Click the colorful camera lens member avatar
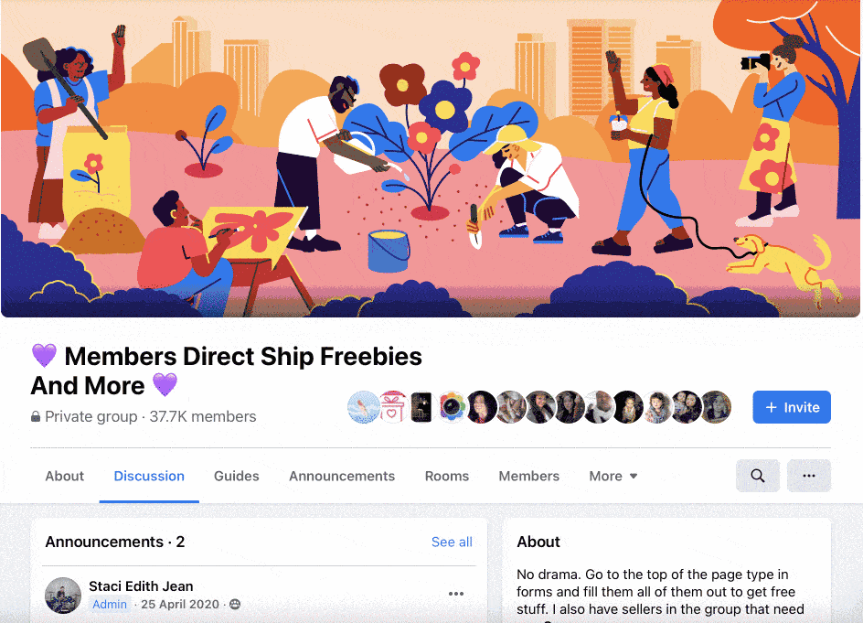Image resolution: width=863 pixels, height=623 pixels. point(452,407)
